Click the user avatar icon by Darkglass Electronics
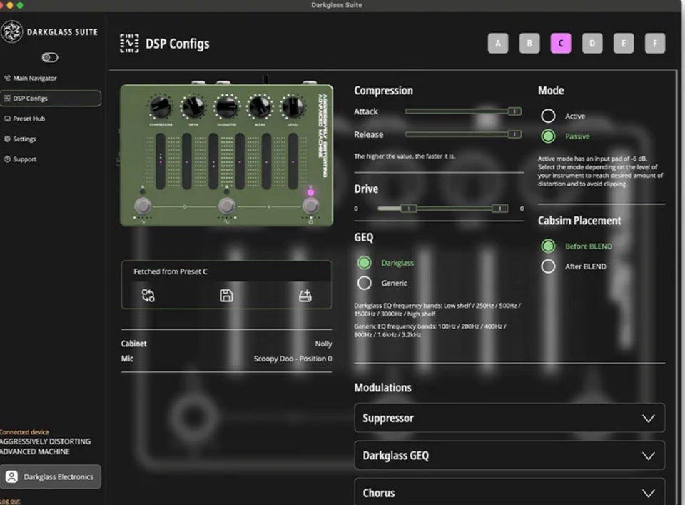Screen dimensions: 685x505 (x=12, y=476)
